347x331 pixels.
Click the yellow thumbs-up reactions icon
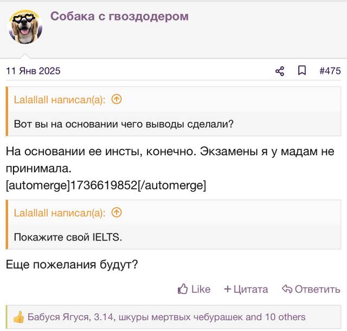(x=18, y=317)
